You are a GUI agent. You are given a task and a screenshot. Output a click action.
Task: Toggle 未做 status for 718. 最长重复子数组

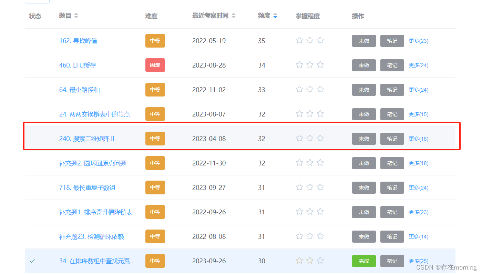tap(364, 187)
